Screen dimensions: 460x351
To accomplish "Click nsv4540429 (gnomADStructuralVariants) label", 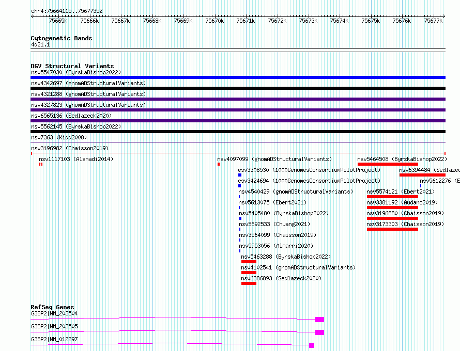I will click(x=296, y=192).
